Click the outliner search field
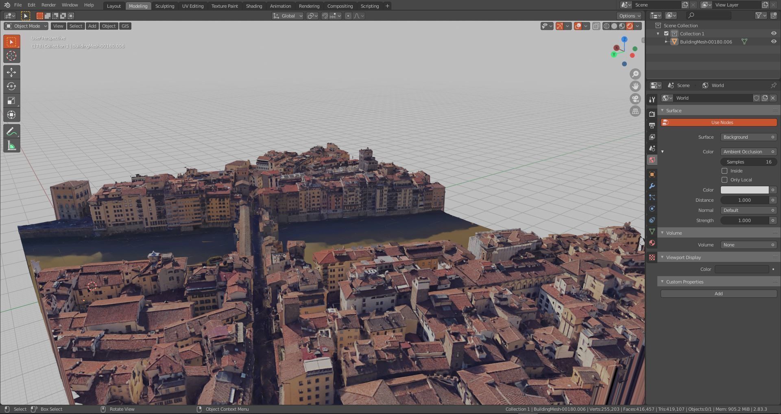Screen dimensions: 781x414 click(x=709, y=15)
